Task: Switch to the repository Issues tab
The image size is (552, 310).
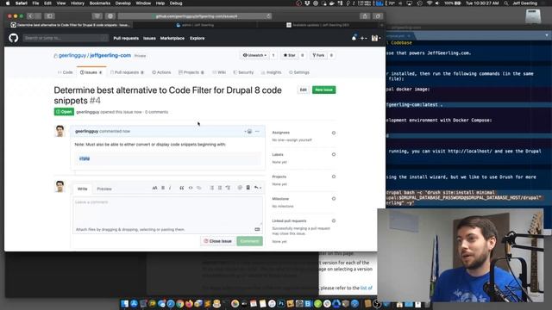Action: [91, 72]
